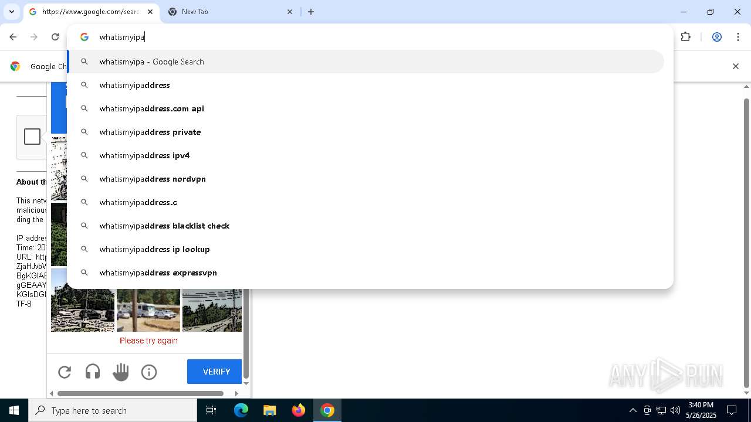Open the notification center icon
The height and width of the screenshot is (422, 751).
coord(732,410)
